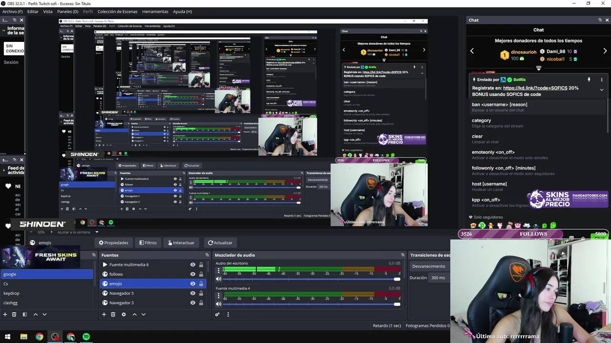Expand pinned message with chevron
Screen dimensions: 611x343
pyautogui.click(x=601, y=90)
